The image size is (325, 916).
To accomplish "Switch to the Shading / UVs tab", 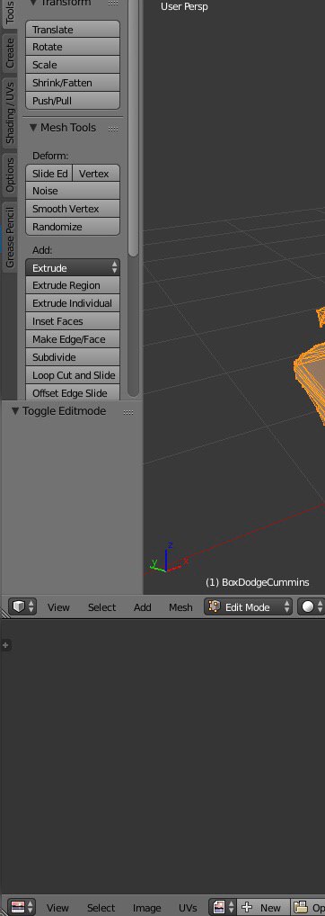I will pos(9,112).
